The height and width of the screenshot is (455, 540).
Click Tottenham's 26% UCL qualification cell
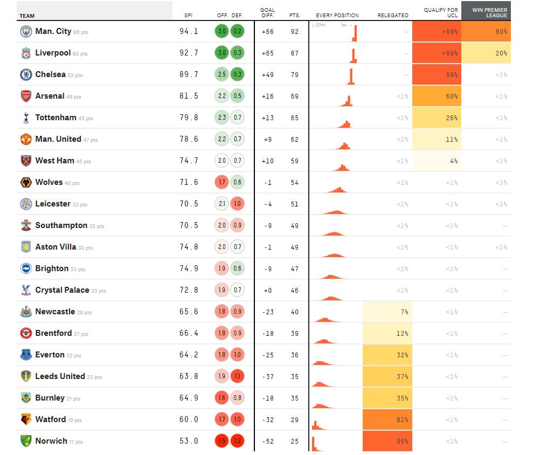[437, 118]
